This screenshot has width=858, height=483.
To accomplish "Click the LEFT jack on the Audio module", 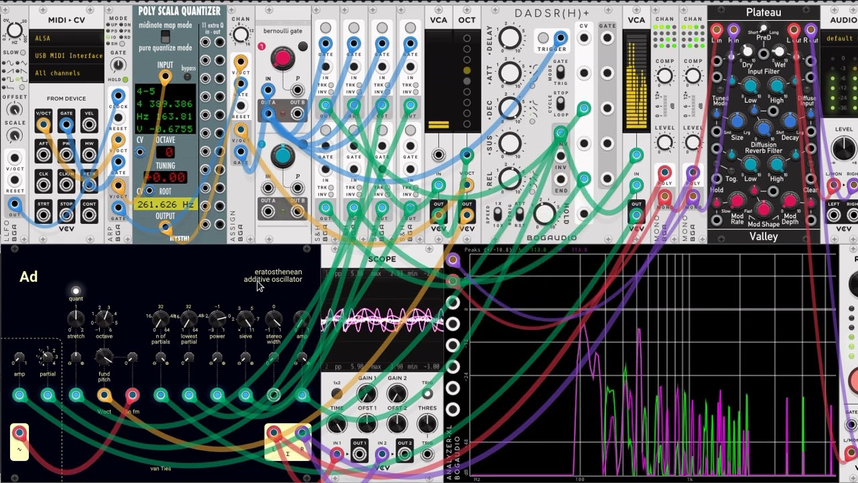I will click(834, 215).
